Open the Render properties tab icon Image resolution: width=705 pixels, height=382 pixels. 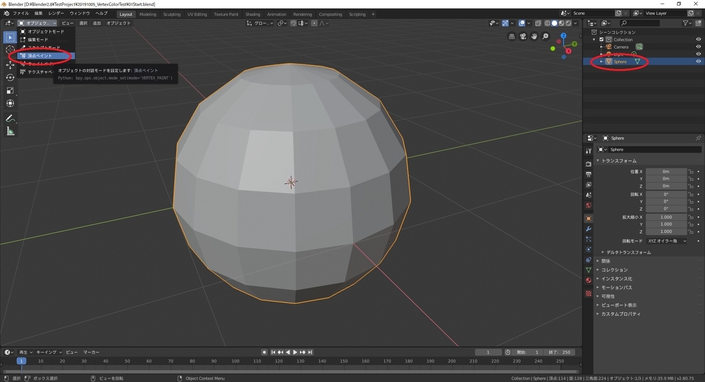click(x=589, y=164)
